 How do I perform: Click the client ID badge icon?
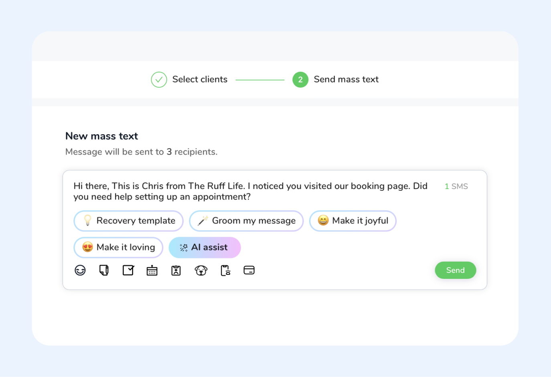(x=176, y=271)
